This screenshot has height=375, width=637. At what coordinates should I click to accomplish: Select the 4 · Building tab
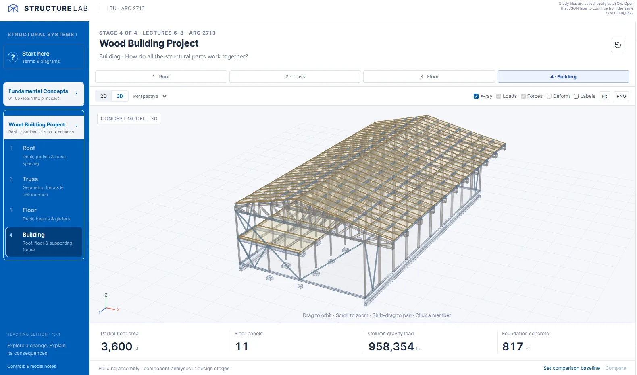563,77
